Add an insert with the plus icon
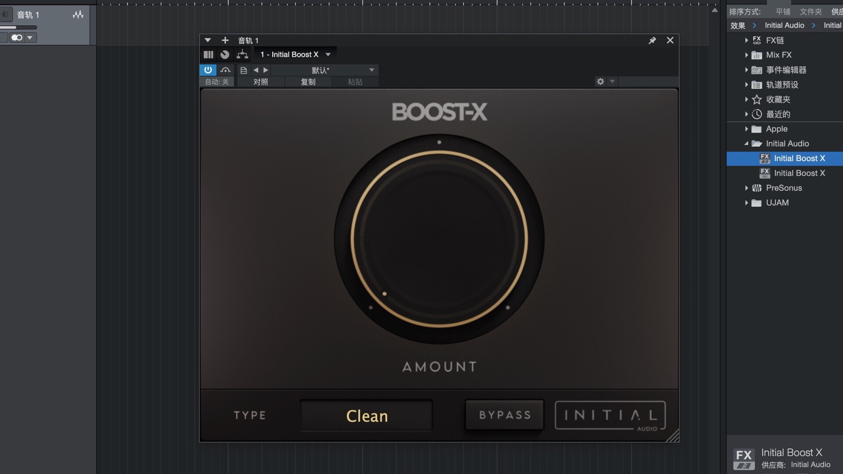Screen dimensions: 843x474 point(225,40)
